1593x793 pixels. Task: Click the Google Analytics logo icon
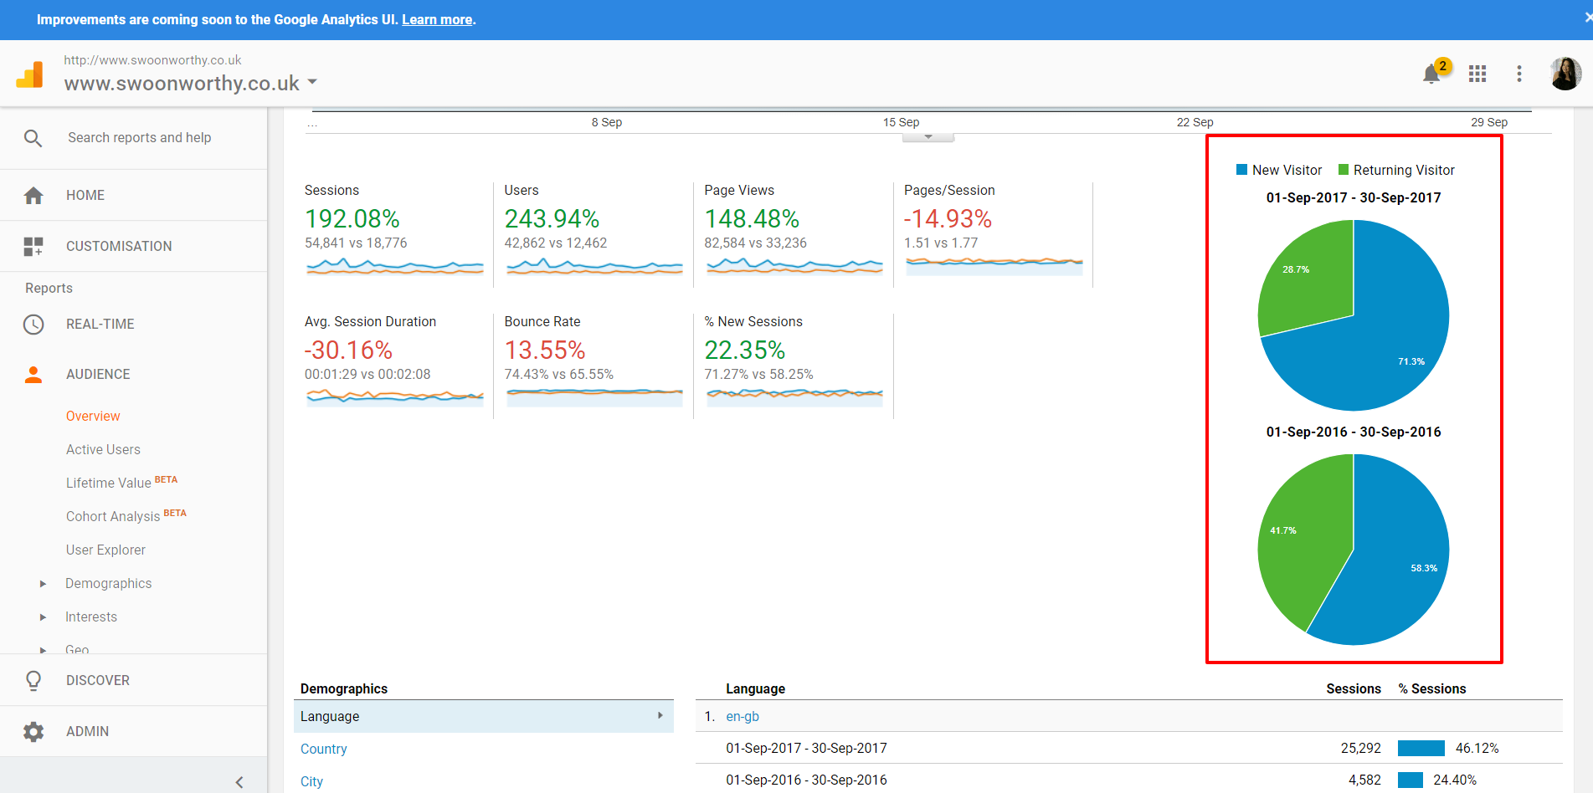coord(30,74)
